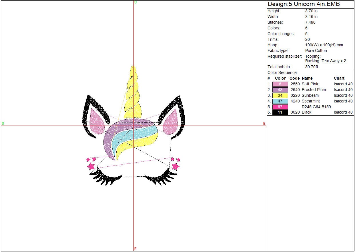Image resolution: width=355 pixels, height=252 pixels.
Task: Pick the yellow Sunbeam color swatch
Action: click(280, 95)
